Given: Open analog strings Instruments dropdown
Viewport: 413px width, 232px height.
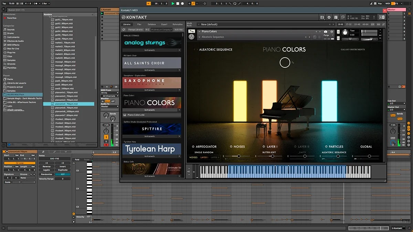Looking at the screenshot, I should pos(179,50).
